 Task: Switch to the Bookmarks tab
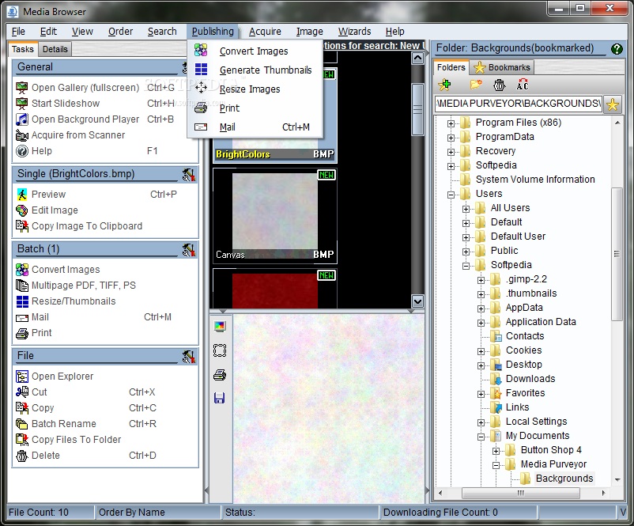502,67
